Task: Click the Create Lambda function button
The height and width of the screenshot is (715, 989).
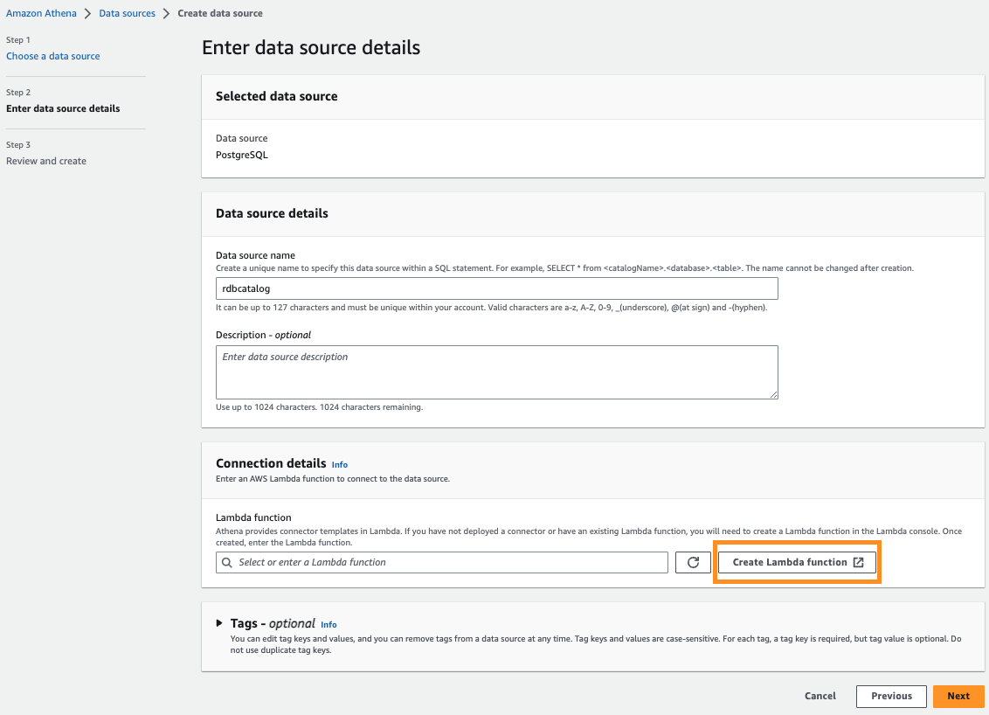Action: click(x=798, y=562)
